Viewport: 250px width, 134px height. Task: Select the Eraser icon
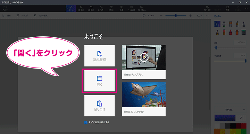(224, 32)
